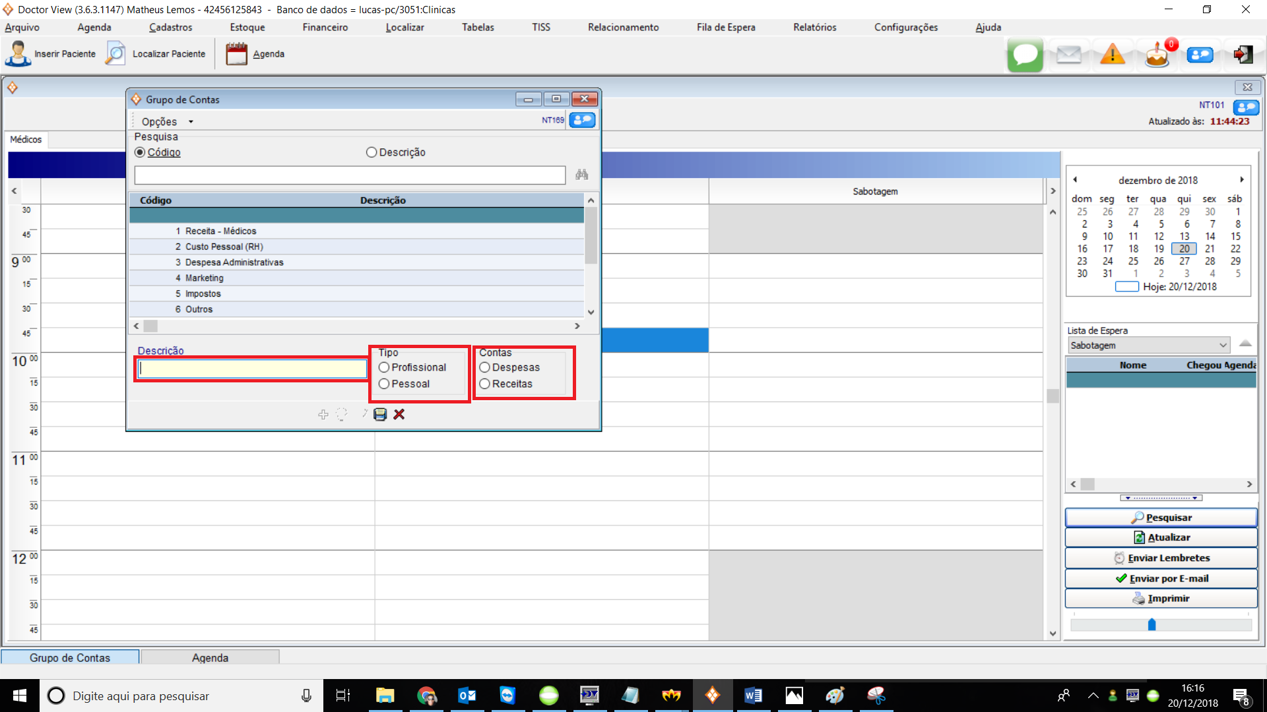Click the envelope mail icon
The width and height of the screenshot is (1267, 712).
click(x=1068, y=55)
